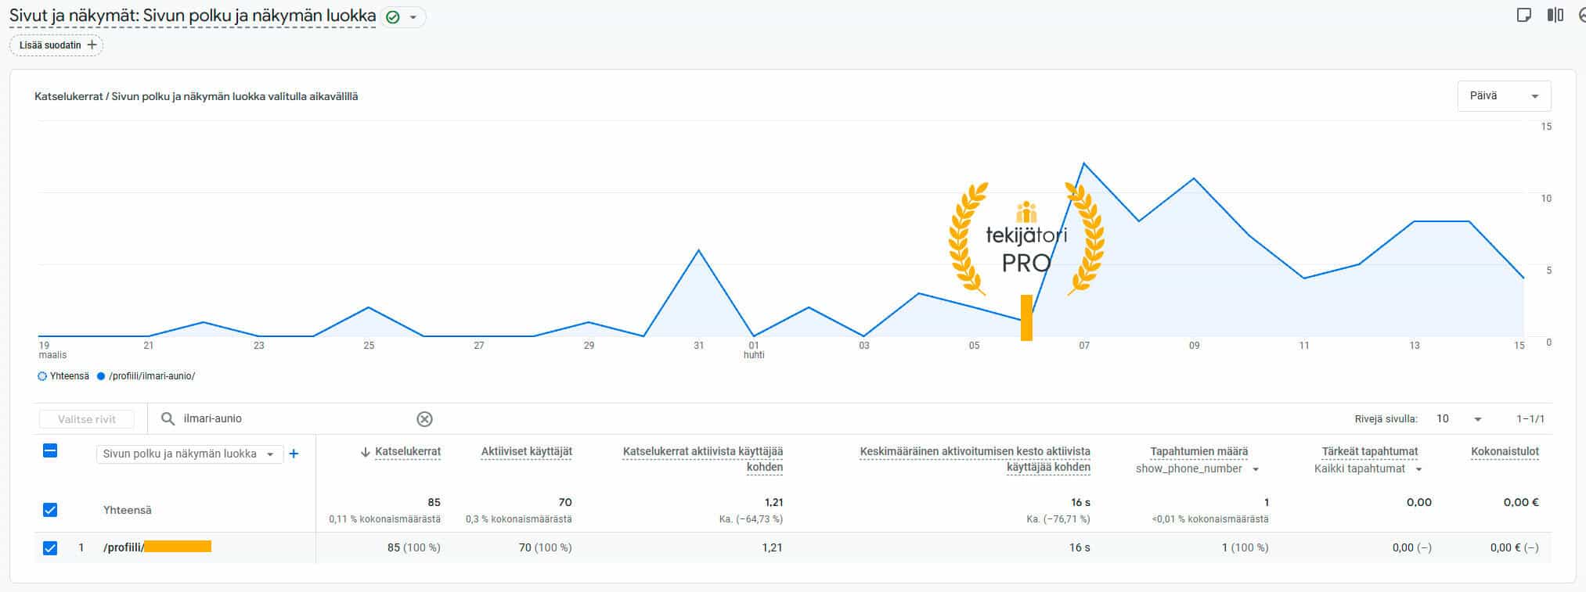
Task: Click the Lisää suodatin button
Action: click(56, 45)
